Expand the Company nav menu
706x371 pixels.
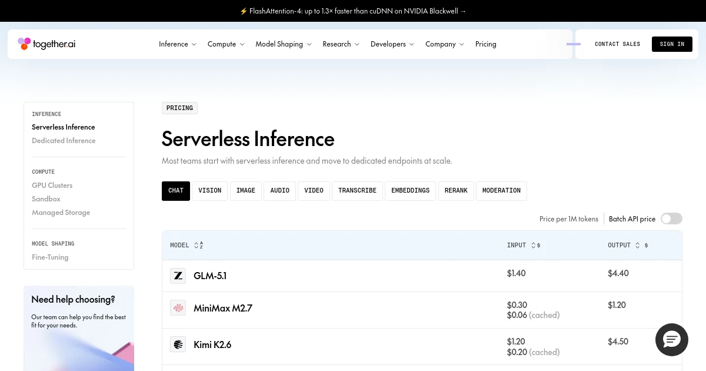[x=445, y=44]
